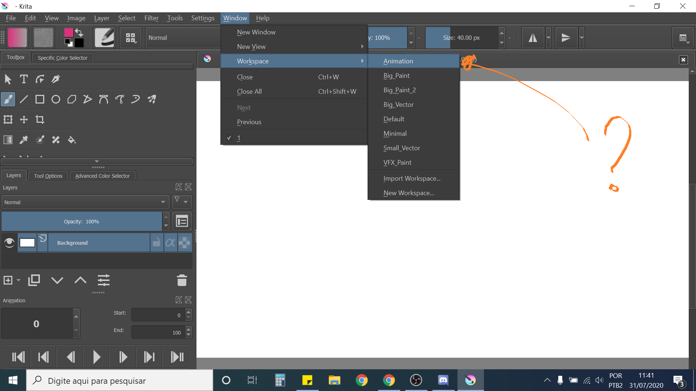Select the Fill bucket tool
Screen dimensions: 696x391
[72, 140]
